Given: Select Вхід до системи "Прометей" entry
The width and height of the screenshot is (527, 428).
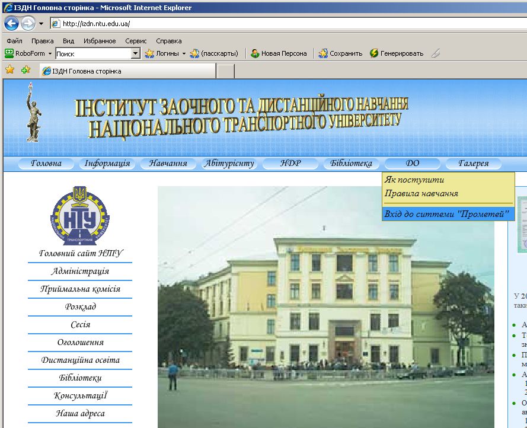Looking at the screenshot, I should pos(448,214).
